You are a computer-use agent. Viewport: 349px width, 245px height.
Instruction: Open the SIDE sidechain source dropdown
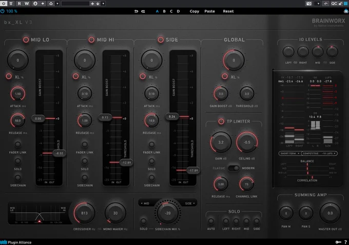pyautogui.click(x=190, y=203)
